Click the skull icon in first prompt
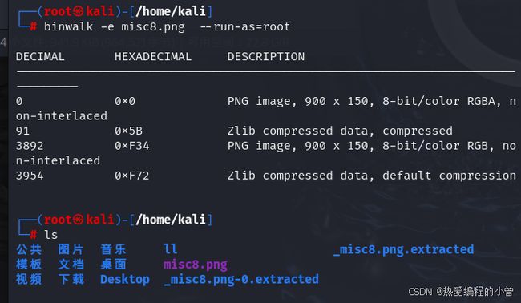 pyautogui.click(x=78, y=12)
